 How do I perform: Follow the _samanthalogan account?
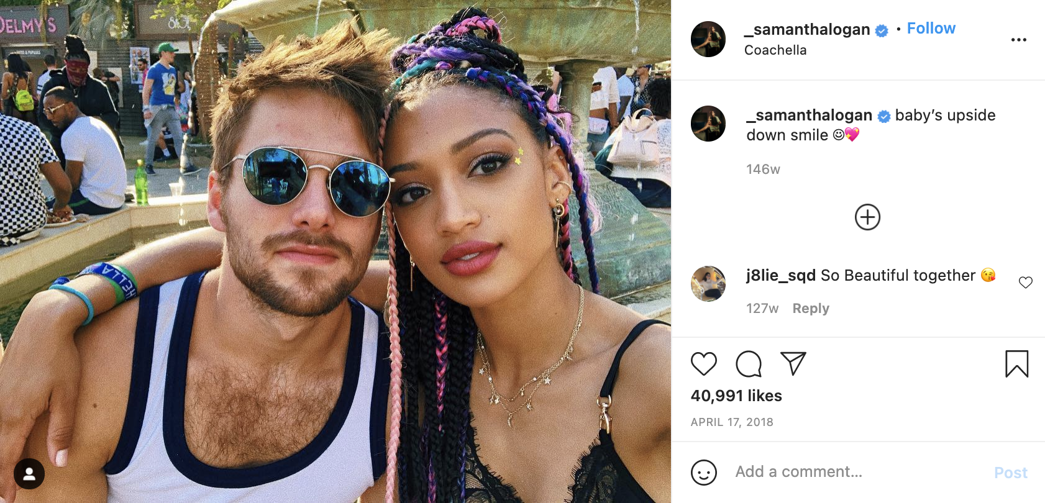[x=931, y=29]
